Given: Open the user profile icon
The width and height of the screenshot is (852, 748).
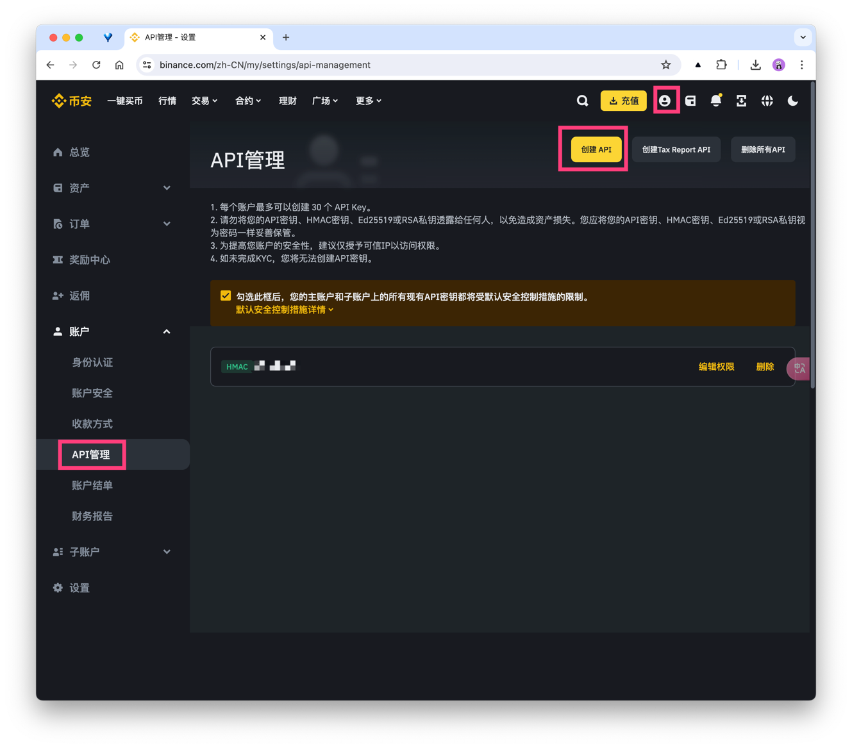Looking at the screenshot, I should click(x=665, y=100).
